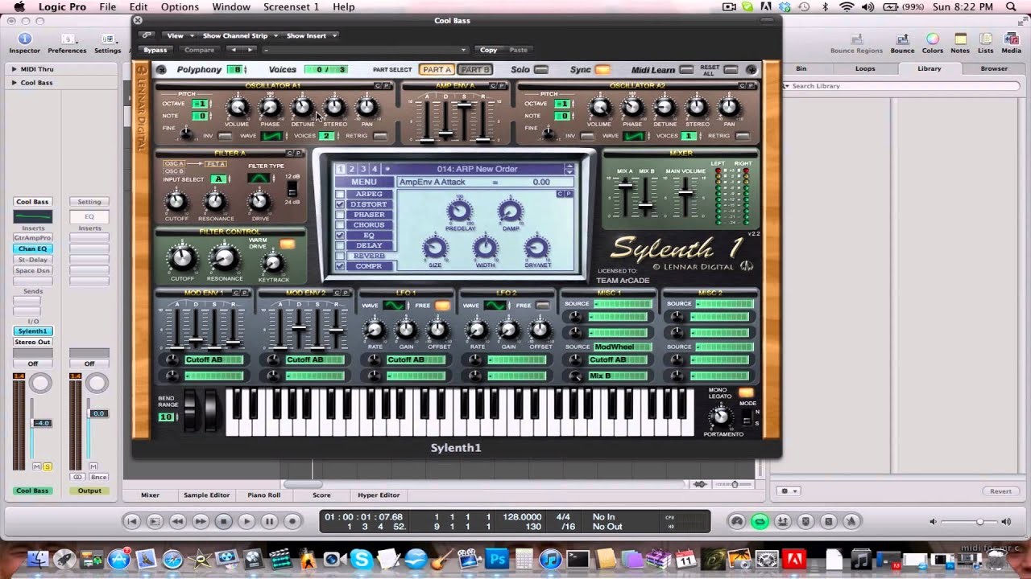1031x579 pixels.
Task: Open Misc 1 ModWheel source dropdown
Action: [x=623, y=347]
